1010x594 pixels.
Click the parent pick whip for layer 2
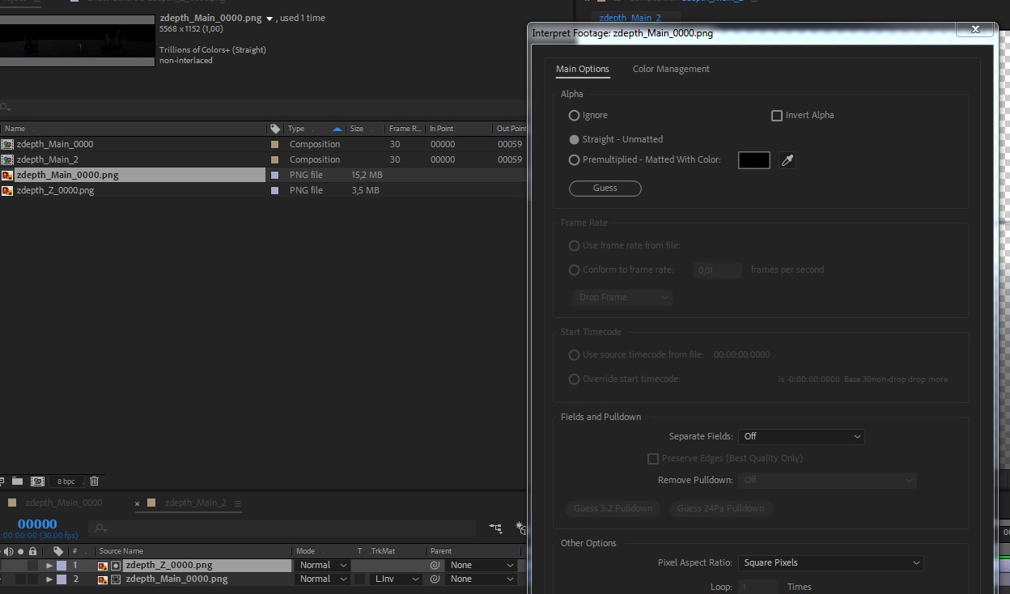pos(435,579)
